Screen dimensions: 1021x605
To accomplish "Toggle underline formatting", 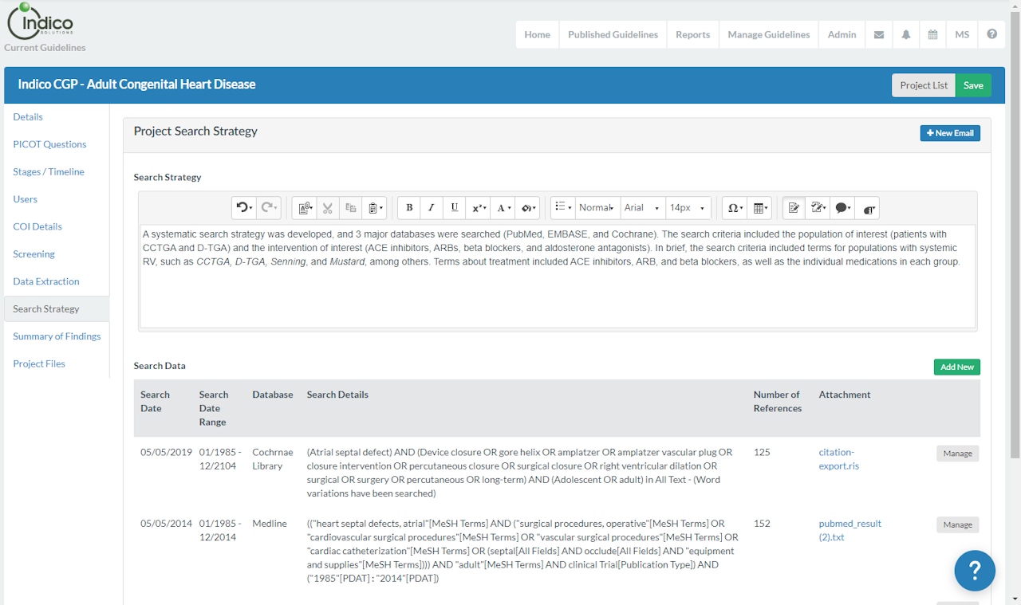I will [455, 208].
